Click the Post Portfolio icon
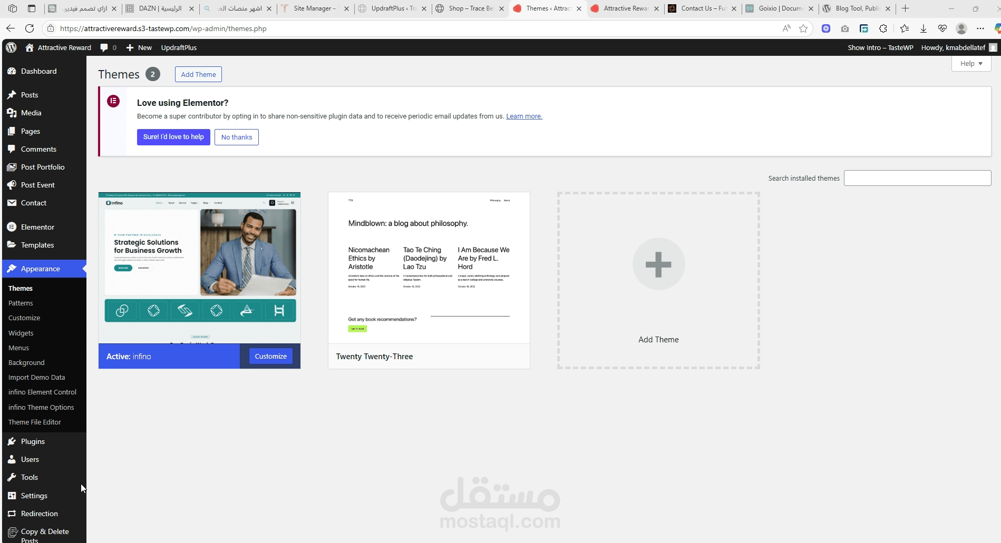Image resolution: width=1001 pixels, height=543 pixels. click(x=12, y=167)
